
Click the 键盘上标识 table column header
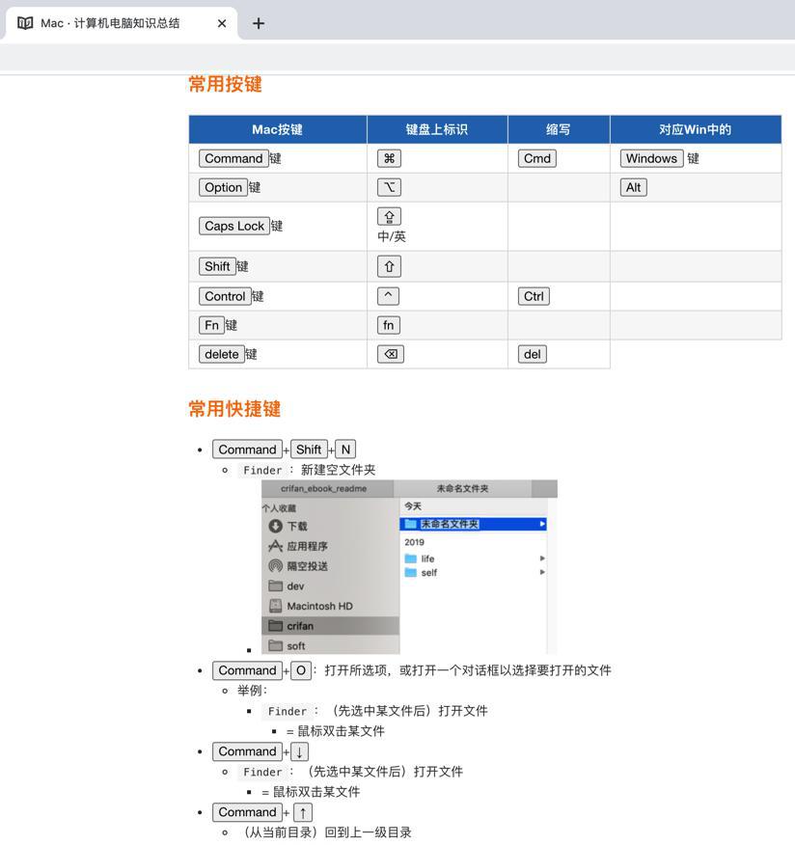[437, 129]
